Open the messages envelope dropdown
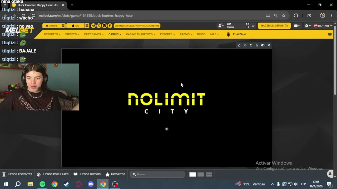Screen dimensions: 337x189 [297, 26]
